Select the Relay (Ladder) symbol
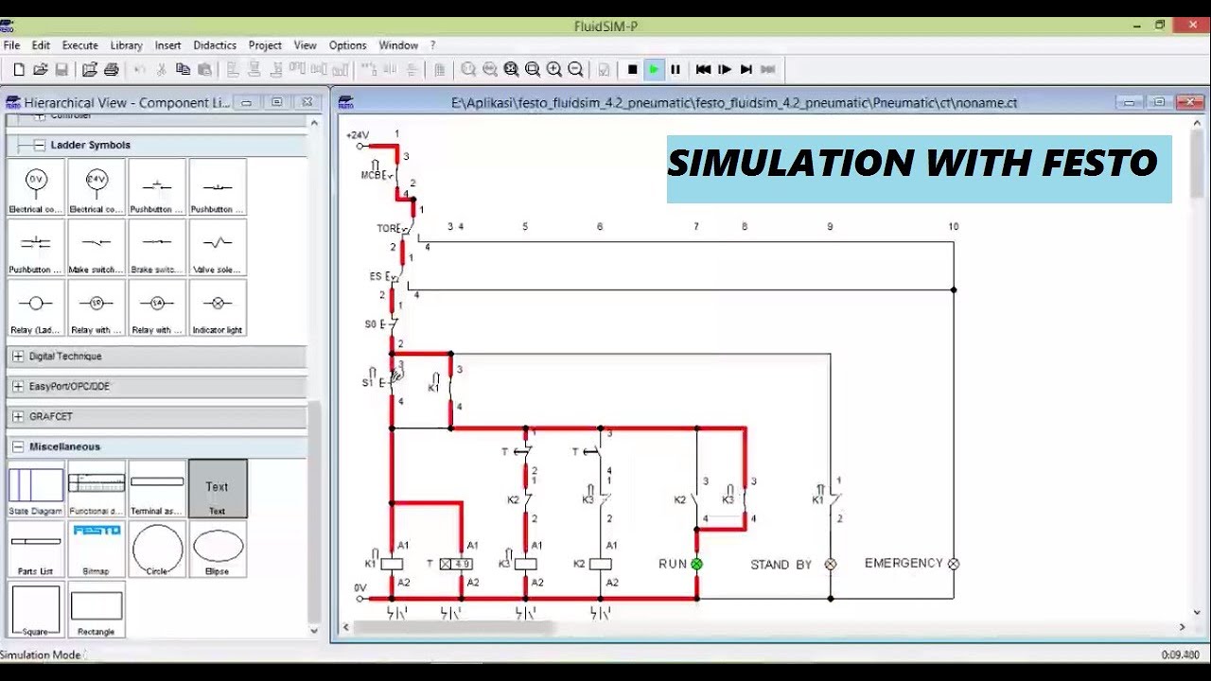Viewport: 1211px width, 681px height. pyautogui.click(x=36, y=308)
